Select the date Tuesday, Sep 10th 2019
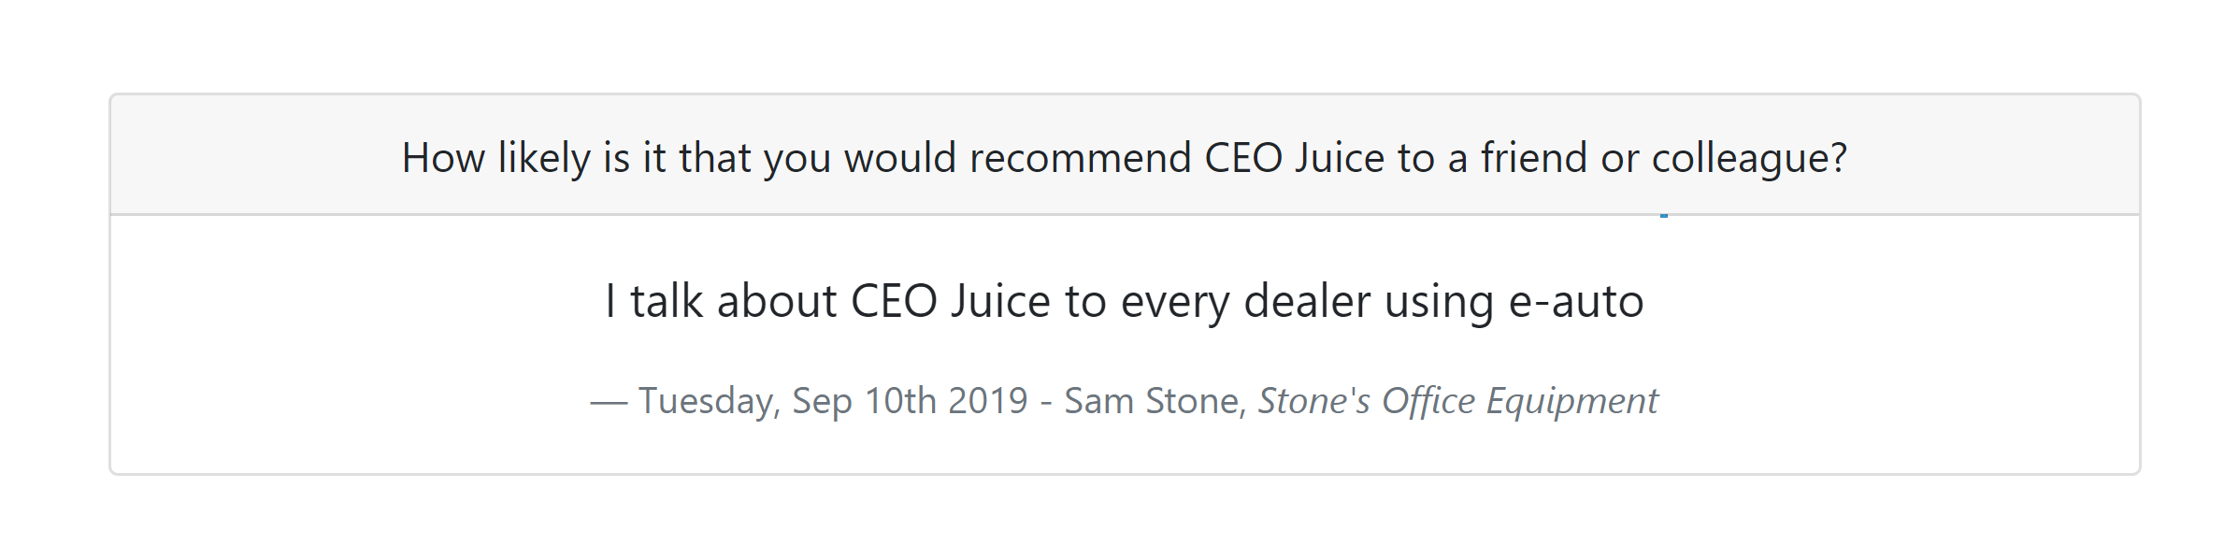The width and height of the screenshot is (2224, 559). tap(833, 401)
